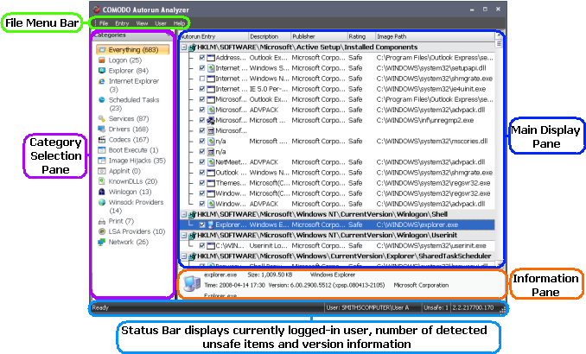
Task: Select the Image Hijacks (35) category
Action: [x=137, y=161]
